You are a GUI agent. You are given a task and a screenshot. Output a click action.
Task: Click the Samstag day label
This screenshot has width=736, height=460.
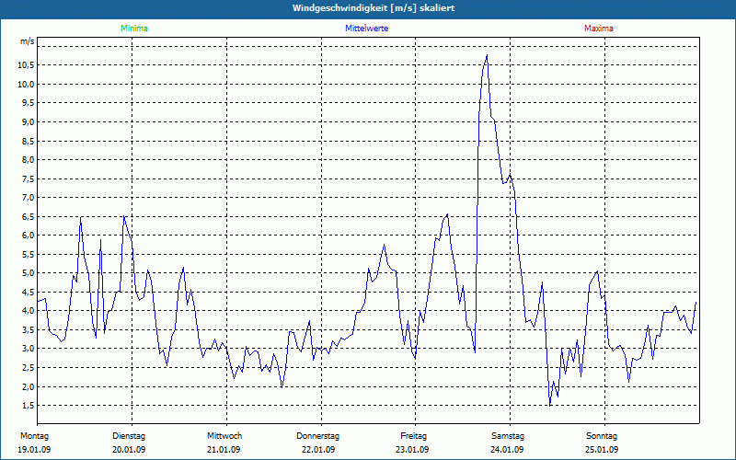tap(508, 436)
